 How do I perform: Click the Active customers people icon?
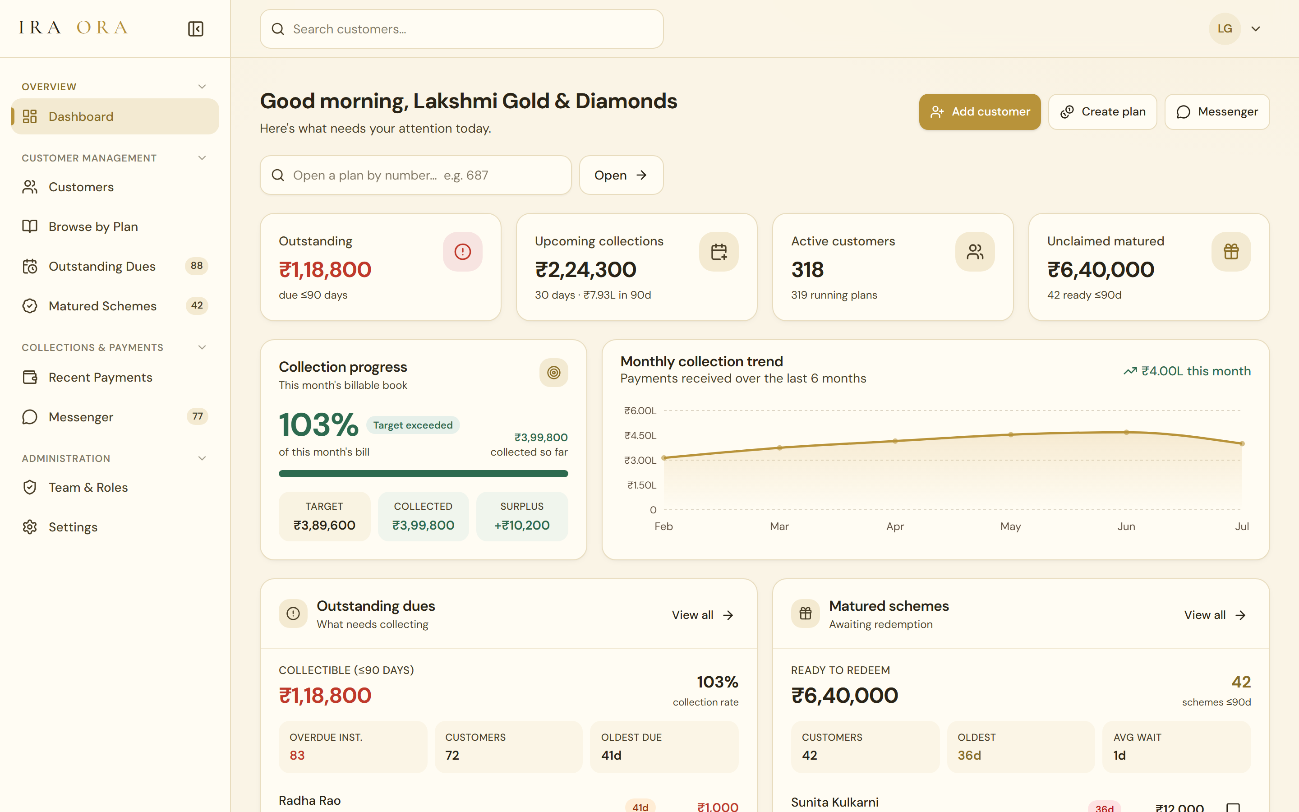pyautogui.click(x=974, y=251)
